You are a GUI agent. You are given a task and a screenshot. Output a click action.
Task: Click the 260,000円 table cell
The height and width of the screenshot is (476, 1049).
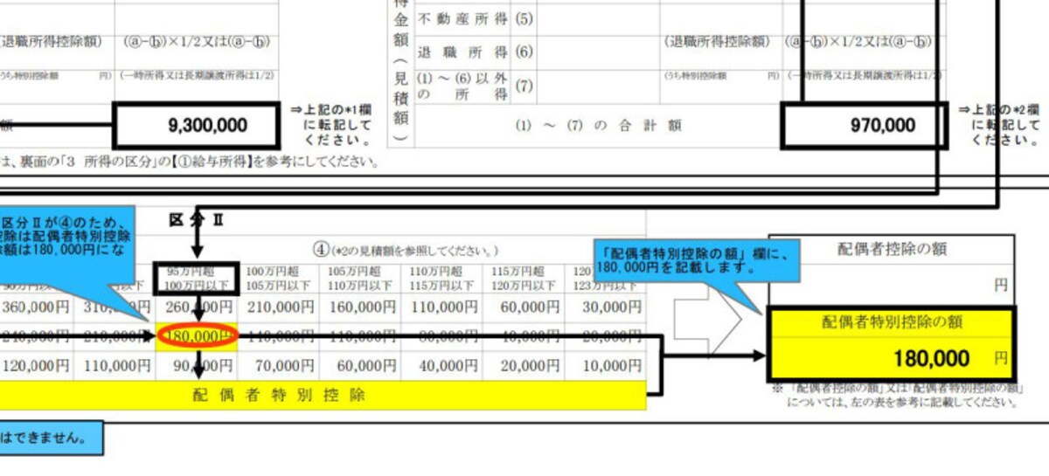(x=198, y=307)
